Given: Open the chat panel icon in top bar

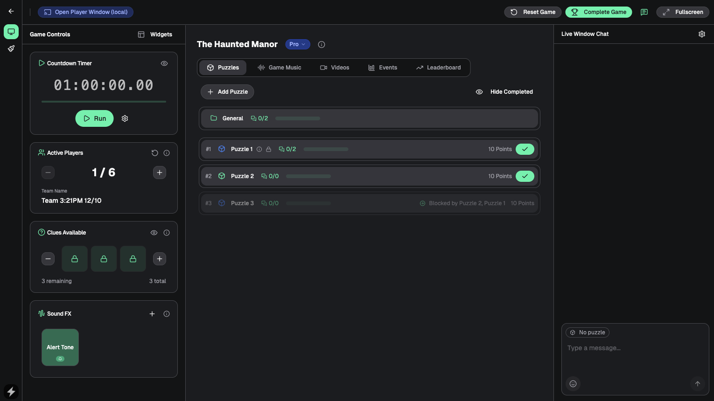Looking at the screenshot, I should tap(644, 12).
